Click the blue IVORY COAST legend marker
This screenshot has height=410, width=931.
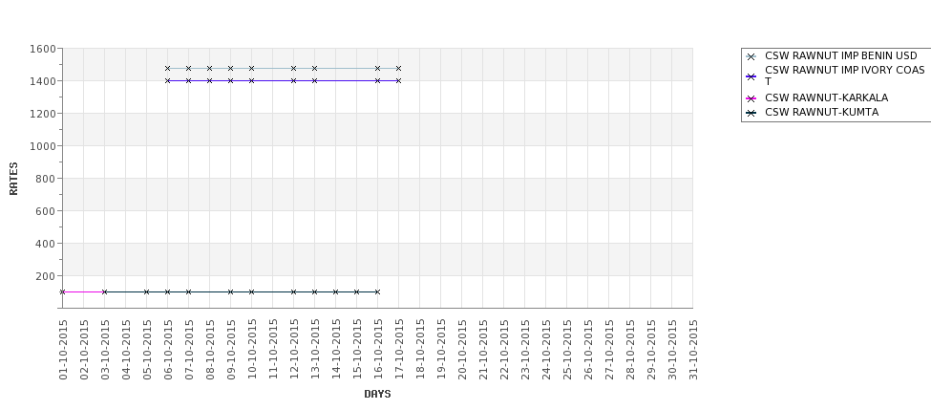click(x=751, y=76)
